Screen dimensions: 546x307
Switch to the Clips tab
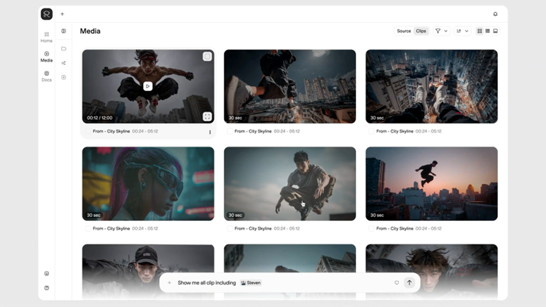[x=421, y=31]
